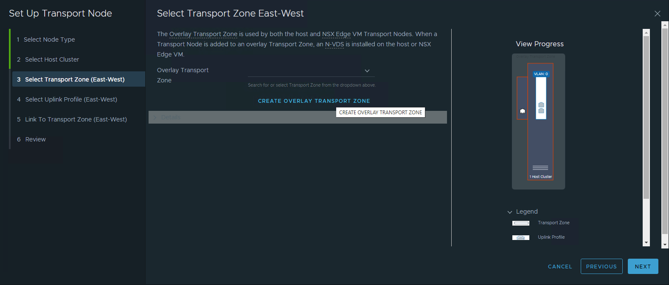669x285 pixels.
Task: Open step 5 Link To Transport Zone
Action: 76,119
